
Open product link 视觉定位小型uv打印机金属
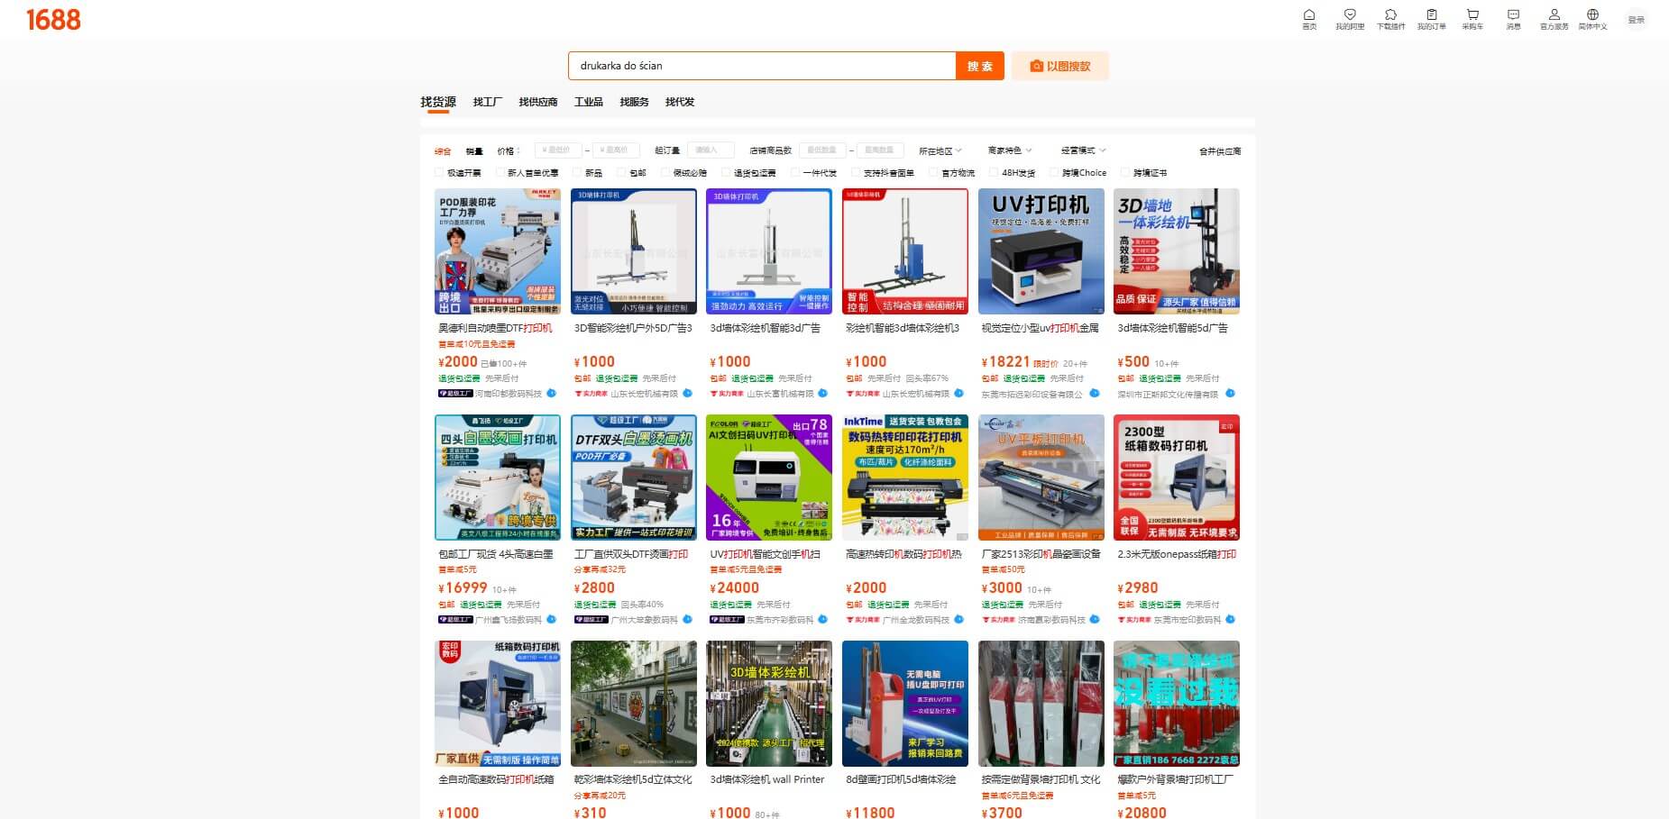point(1041,328)
